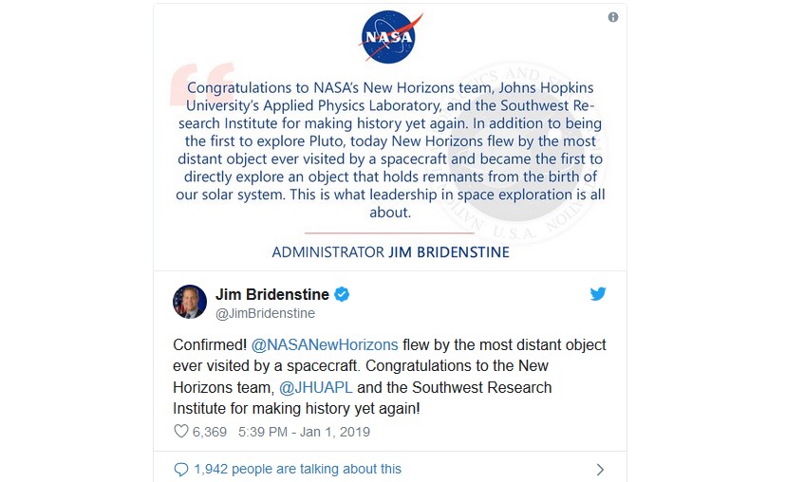
Task: Click the 6,369 likes count
Action: click(x=211, y=432)
